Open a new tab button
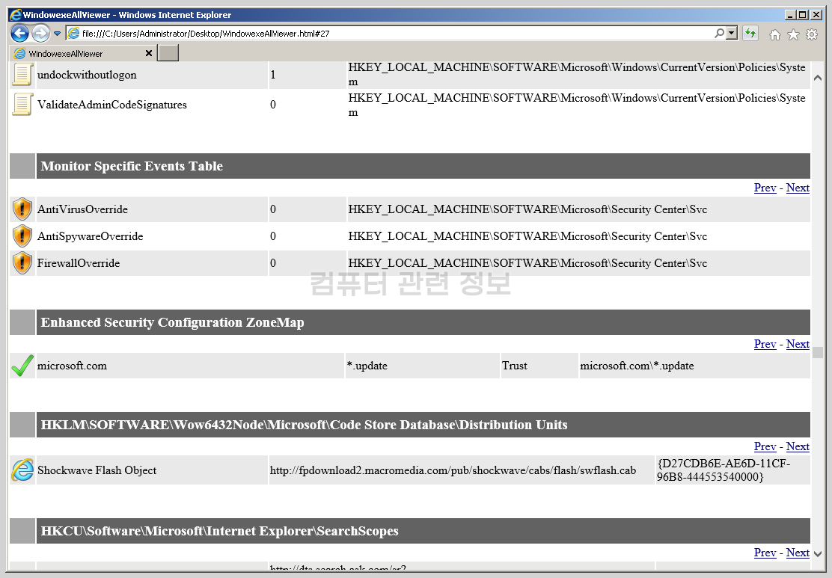Screen dimensions: 832x578 click(168, 53)
